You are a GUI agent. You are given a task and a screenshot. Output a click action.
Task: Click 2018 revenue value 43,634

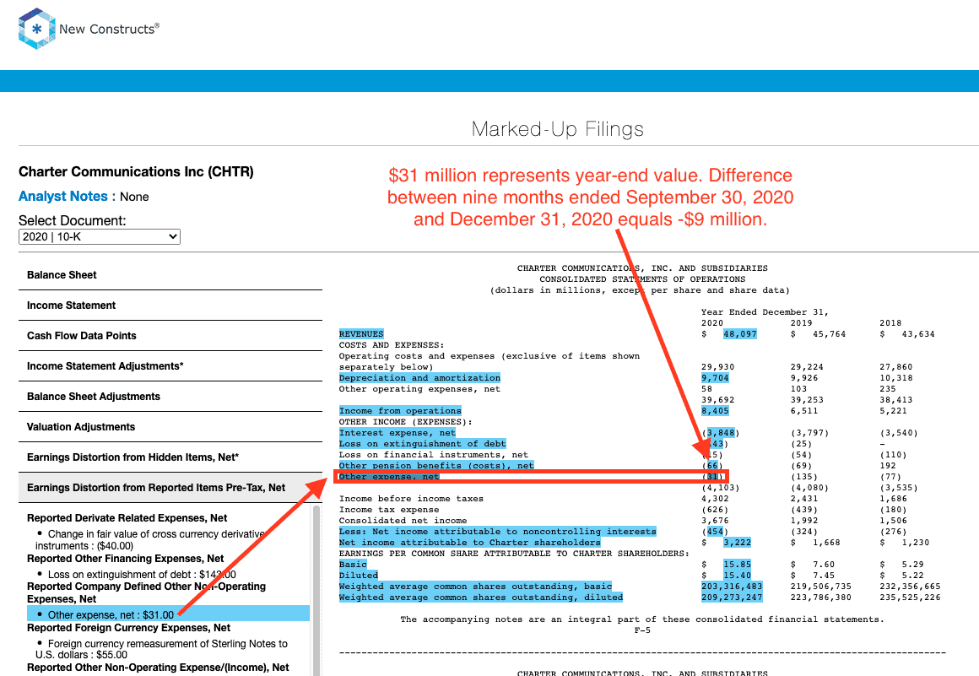(918, 334)
